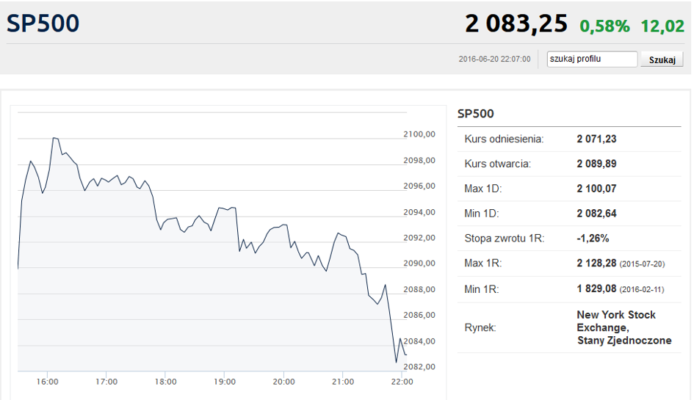Click the 2082,00 price axis label
694x400 pixels.
click(419, 366)
